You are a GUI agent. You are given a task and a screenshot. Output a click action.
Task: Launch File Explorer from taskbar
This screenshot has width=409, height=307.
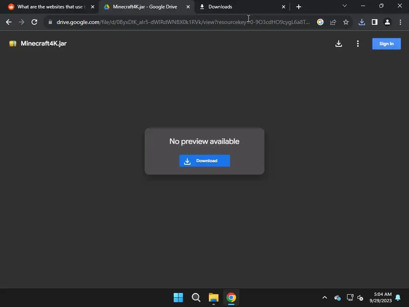pyautogui.click(x=213, y=297)
